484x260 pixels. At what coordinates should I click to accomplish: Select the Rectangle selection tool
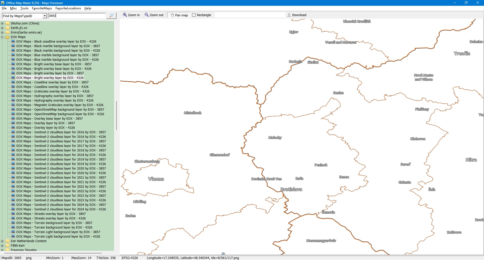pyautogui.click(x=194, y=15)
